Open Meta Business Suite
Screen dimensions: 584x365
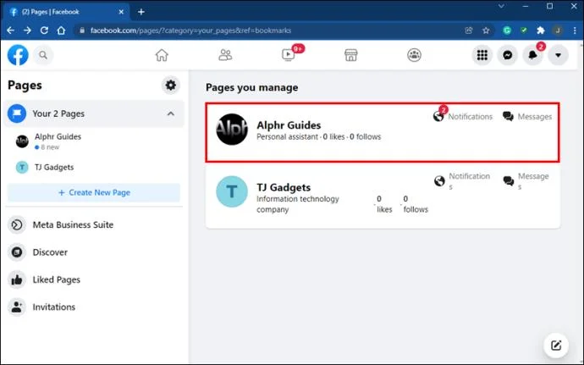coord(94,224)
